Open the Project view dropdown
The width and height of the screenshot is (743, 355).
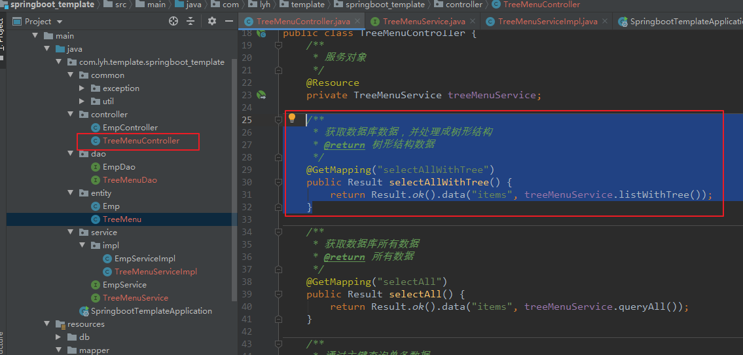pyautogui.click(x=60, y=21)
